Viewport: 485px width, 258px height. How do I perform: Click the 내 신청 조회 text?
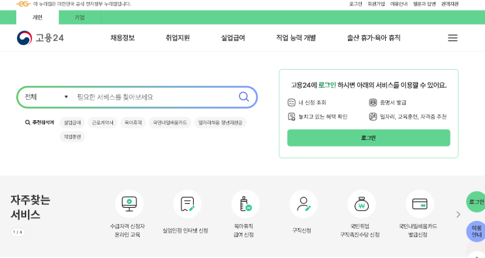click(313, 102)
